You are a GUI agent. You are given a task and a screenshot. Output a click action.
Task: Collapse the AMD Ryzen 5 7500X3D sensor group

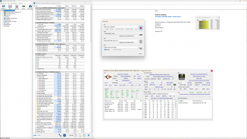coord(34,22)
